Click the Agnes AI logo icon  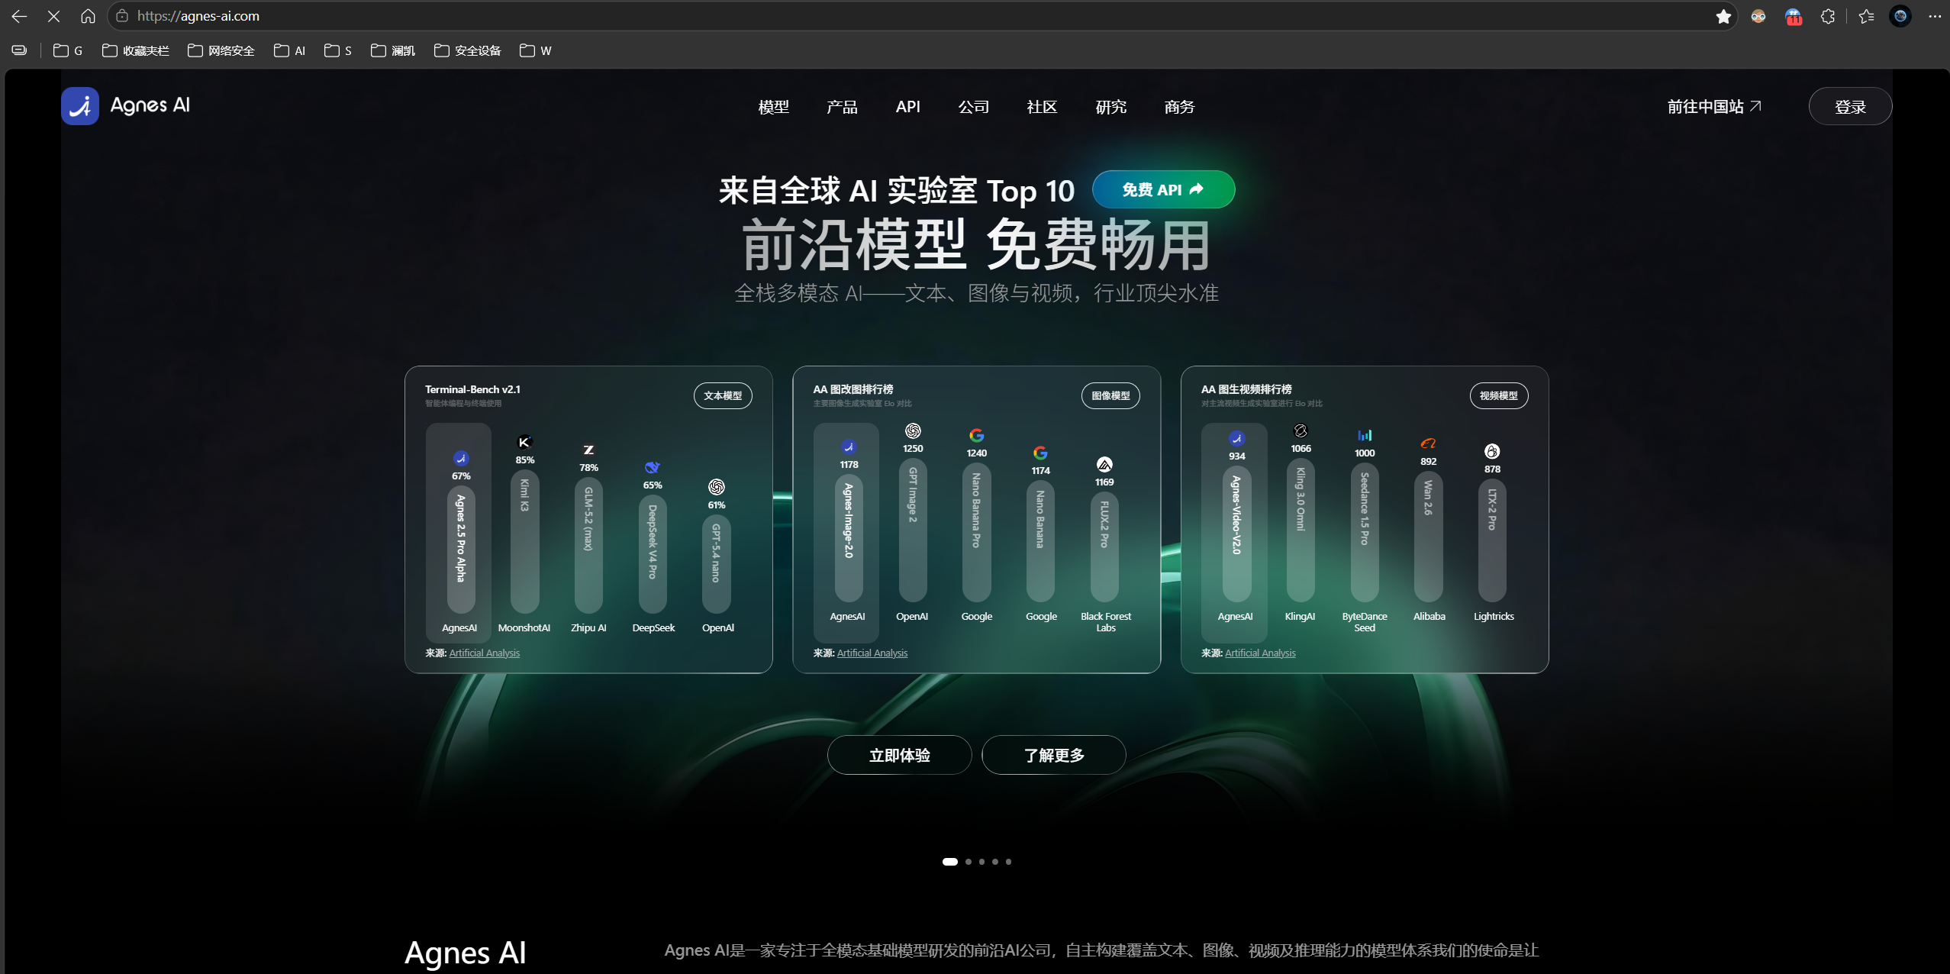80,106
